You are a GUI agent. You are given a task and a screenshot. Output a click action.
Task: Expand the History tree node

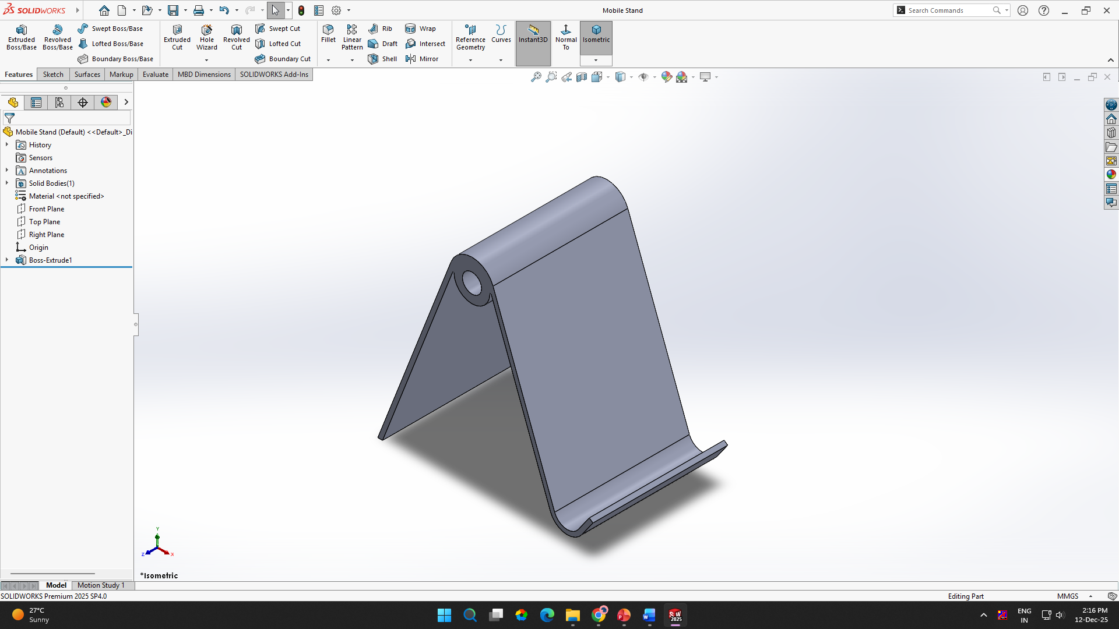7,145
